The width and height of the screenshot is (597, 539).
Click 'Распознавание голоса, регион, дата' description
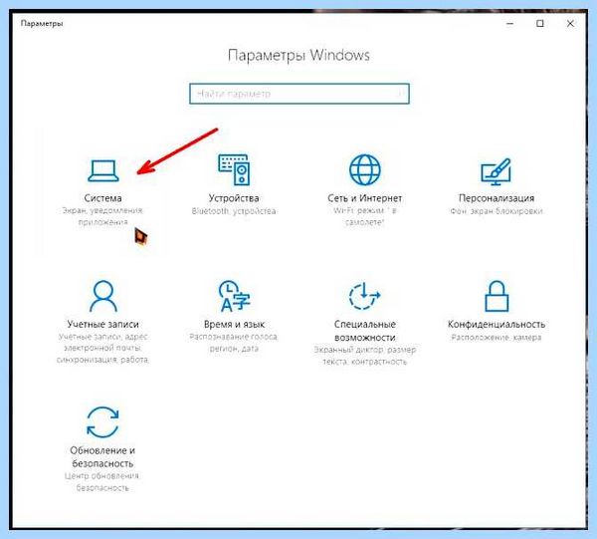tap(234, 343)
